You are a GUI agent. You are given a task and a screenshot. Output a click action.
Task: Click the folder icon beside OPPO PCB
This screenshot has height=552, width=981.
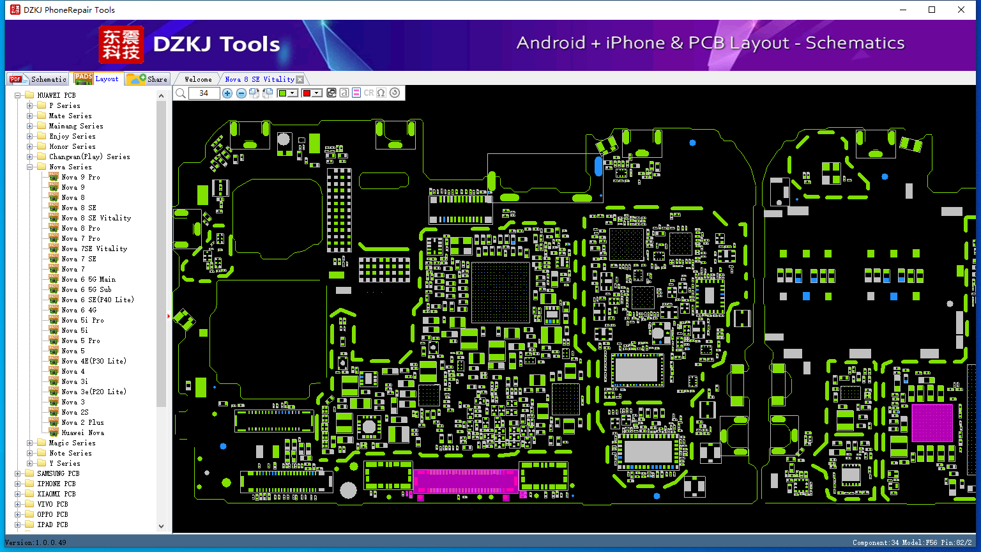point(29,514)
